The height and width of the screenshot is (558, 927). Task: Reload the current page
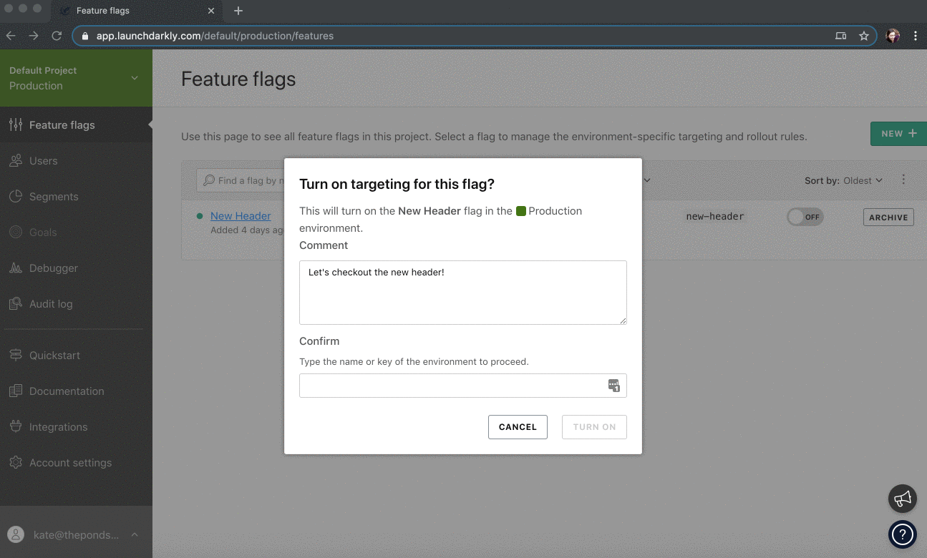[x=57, y=35]
